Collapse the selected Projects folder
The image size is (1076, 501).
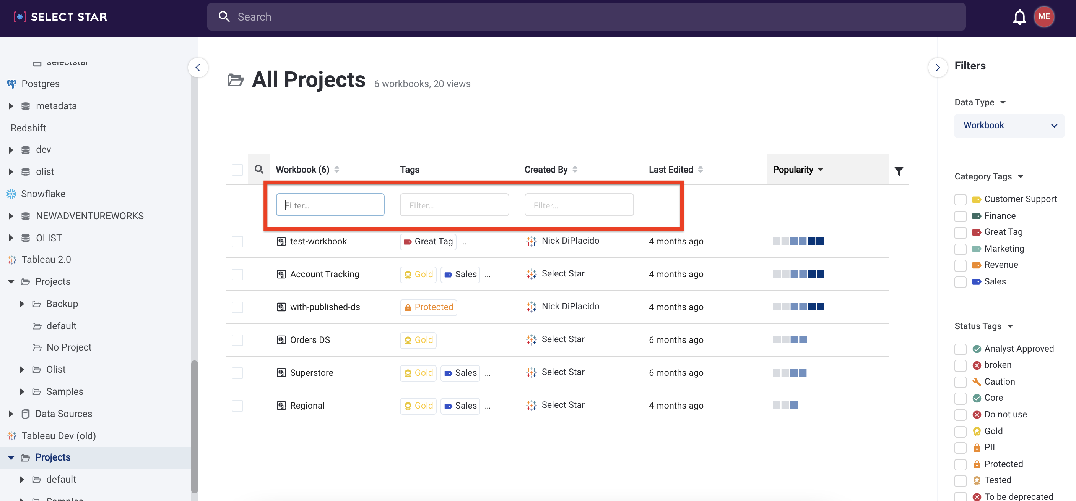[11, 457]
